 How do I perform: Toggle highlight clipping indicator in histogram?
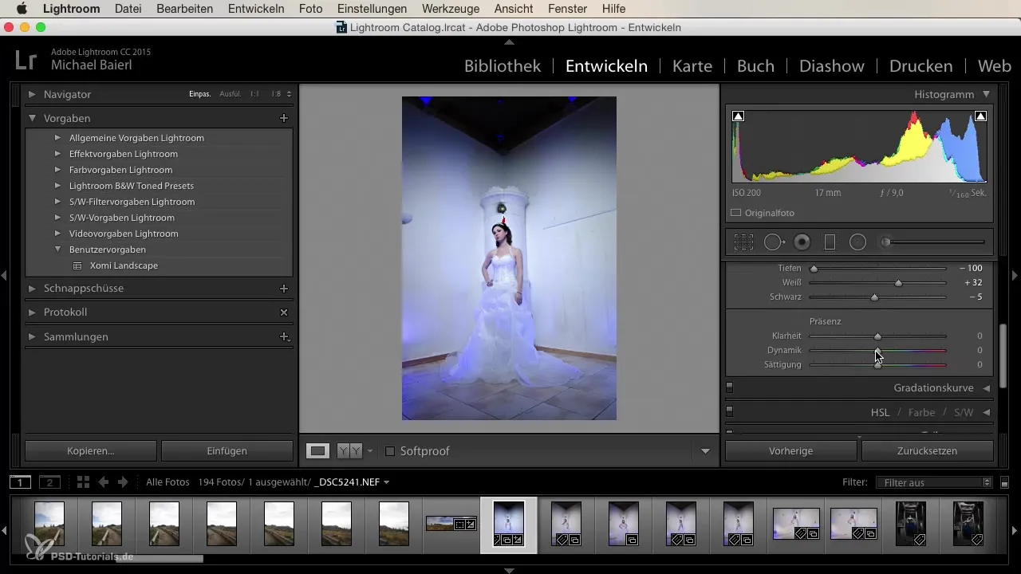pyautogui.click(x=980, y=116)
